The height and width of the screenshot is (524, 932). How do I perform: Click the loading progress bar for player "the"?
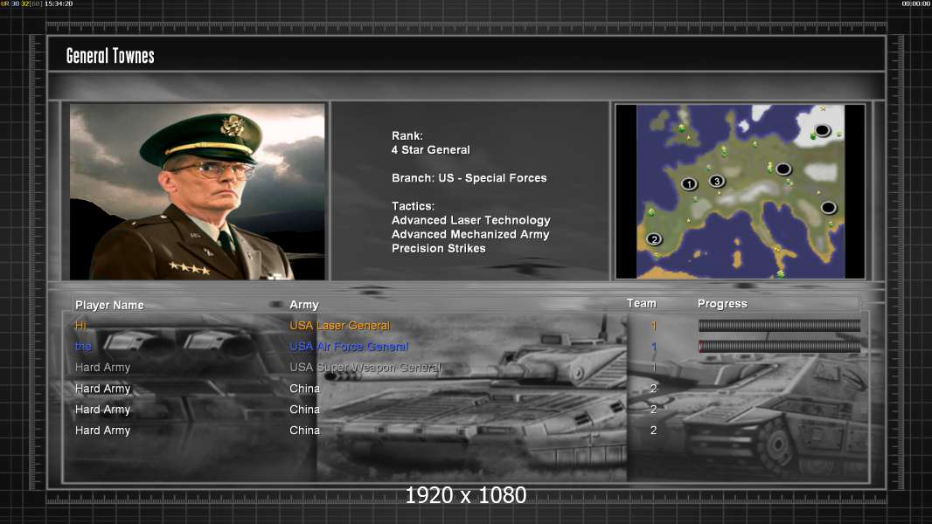click(x=779, y=347)
